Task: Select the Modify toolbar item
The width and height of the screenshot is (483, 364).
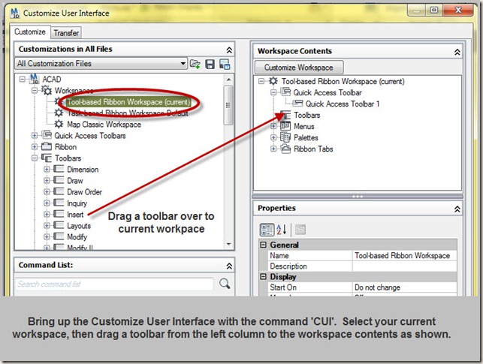Action: (77, 236)
